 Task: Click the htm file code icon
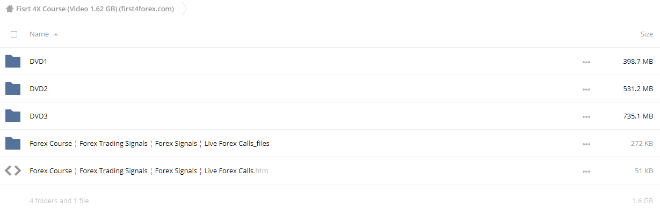pos(12,171)
